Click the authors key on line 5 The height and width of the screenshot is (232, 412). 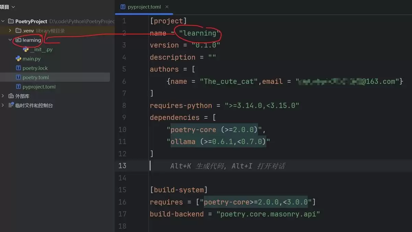pyautogui.click(x=164, y=69)
